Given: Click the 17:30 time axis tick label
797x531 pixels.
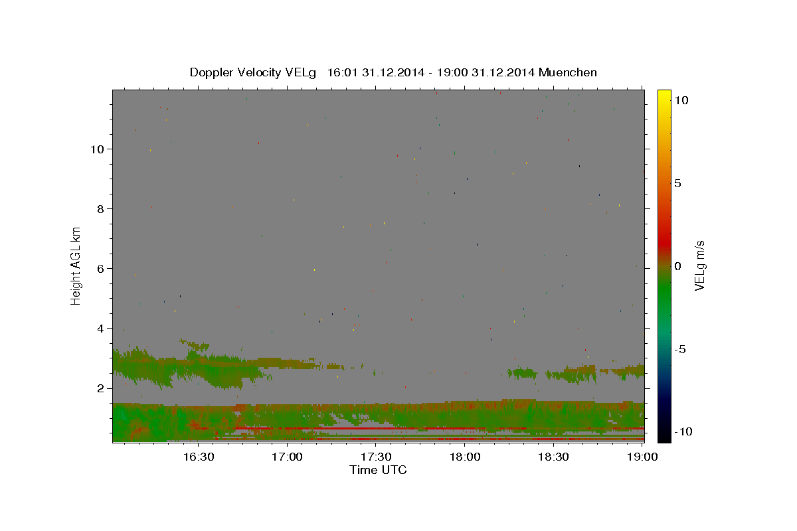Looking at the screenshot, I should (x=377, y=457).
